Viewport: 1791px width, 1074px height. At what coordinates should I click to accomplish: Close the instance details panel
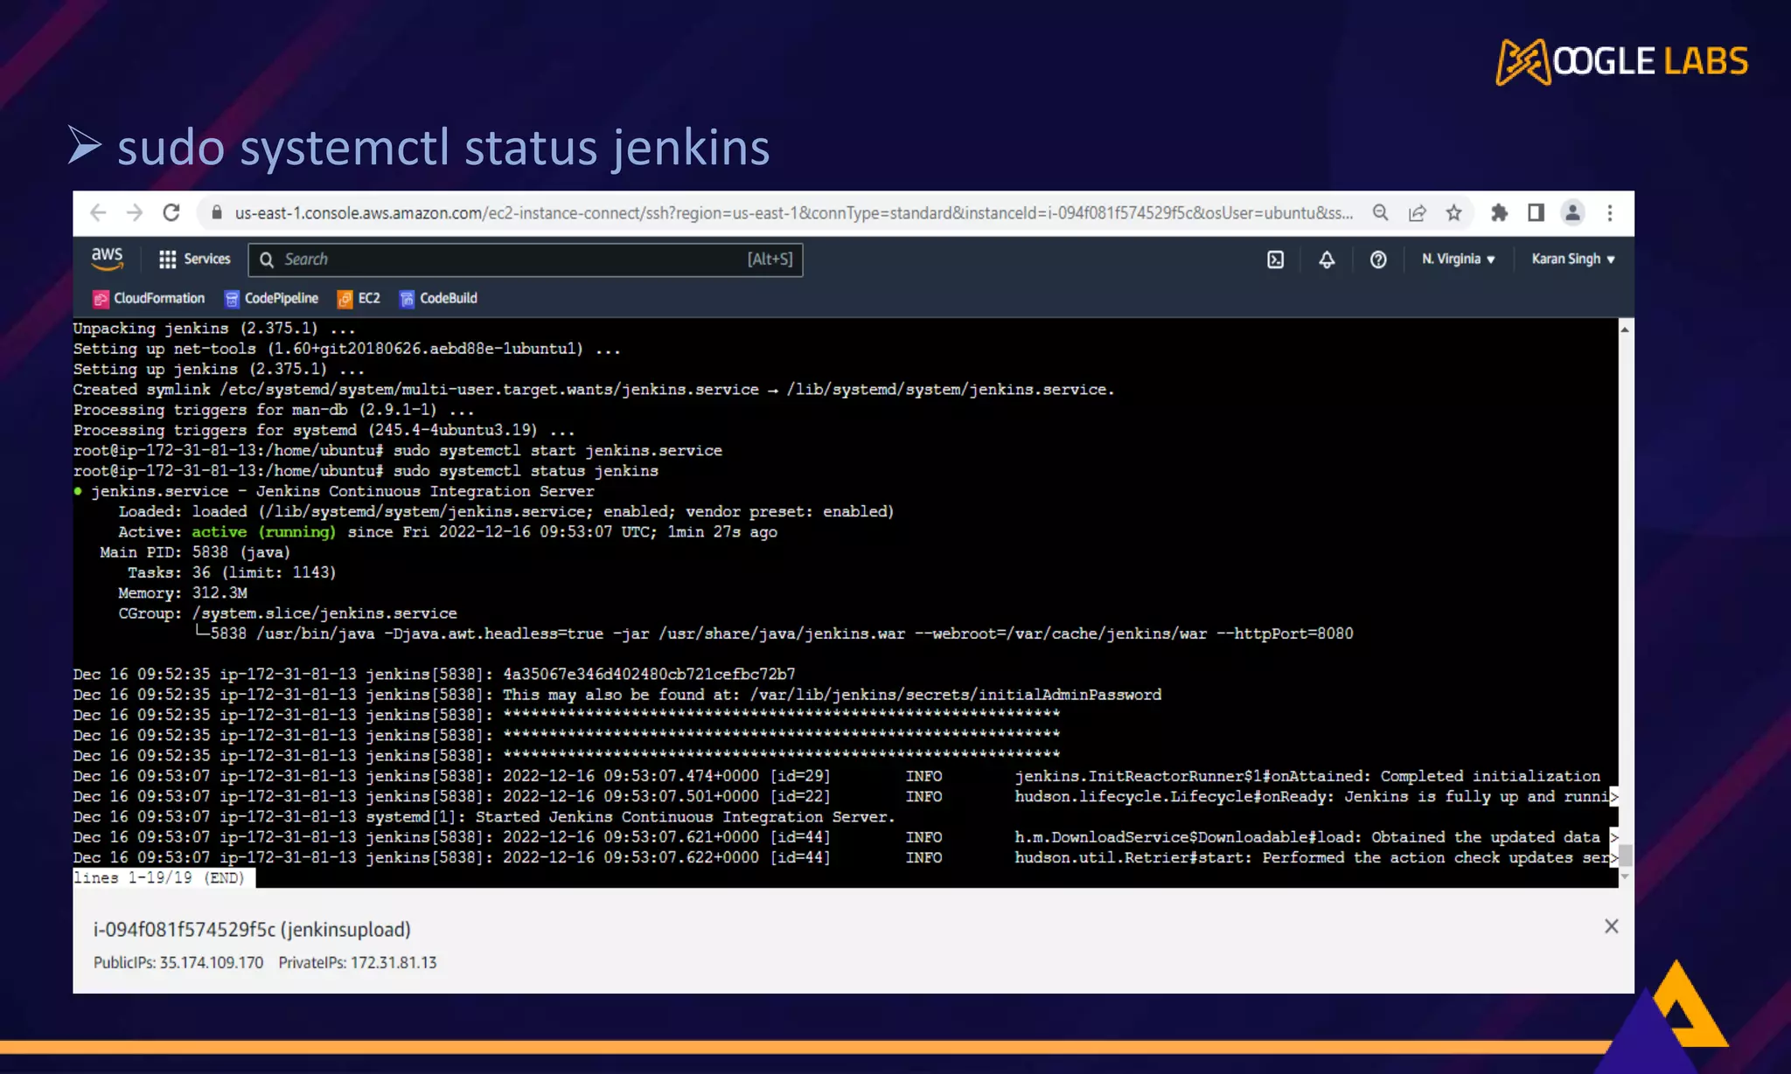(x=1611, y=926)
